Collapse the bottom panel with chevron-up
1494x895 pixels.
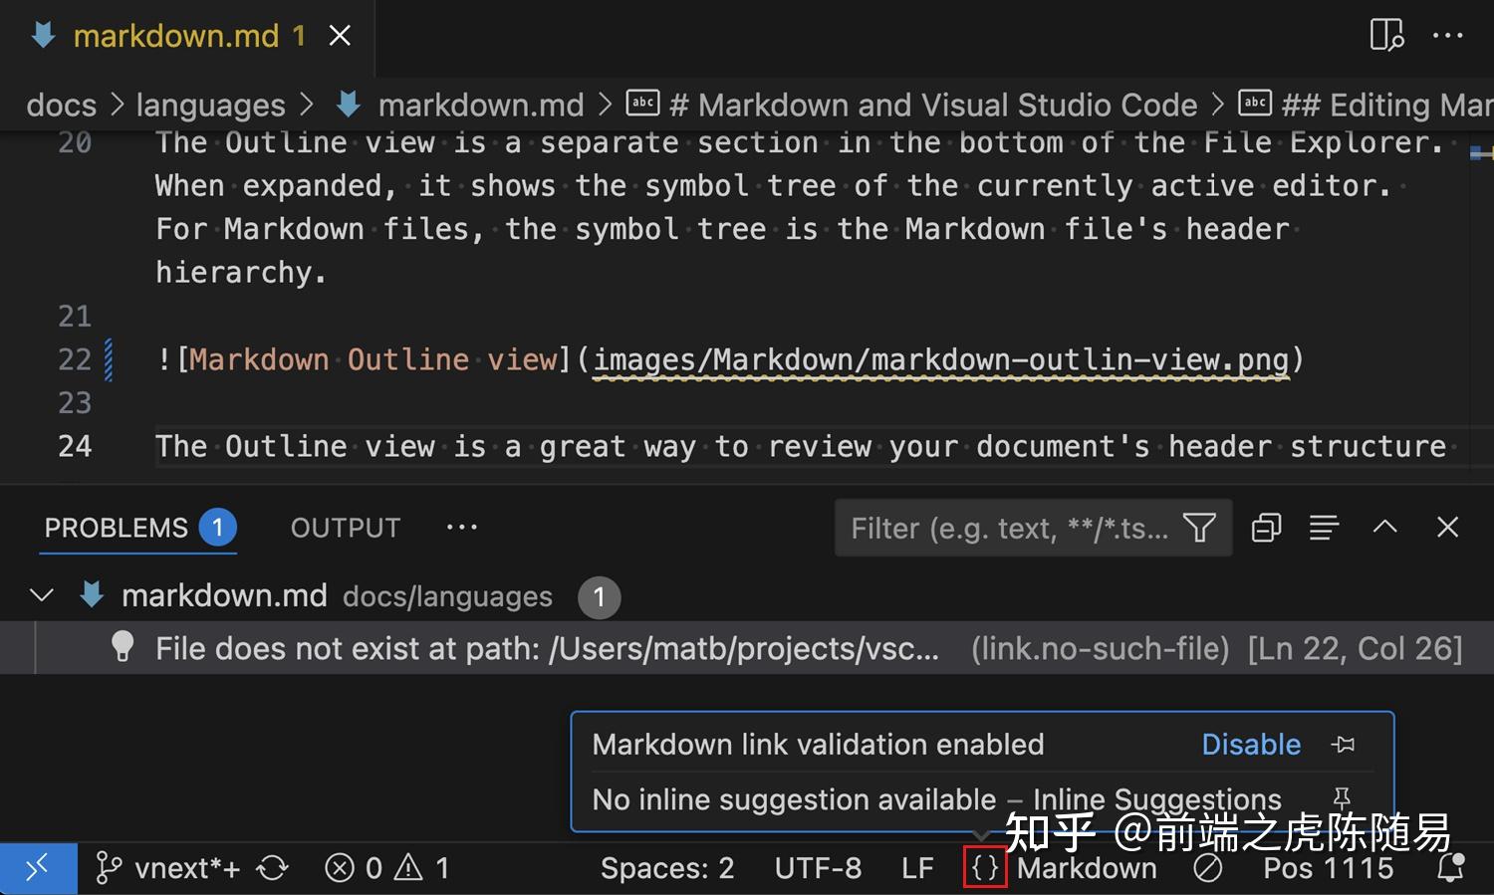coord(1384,528)
